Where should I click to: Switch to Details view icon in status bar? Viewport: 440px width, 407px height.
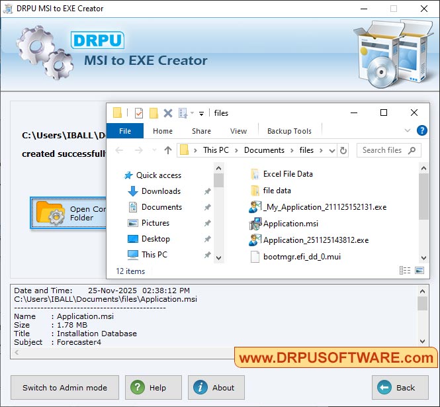tap(405, 271)
